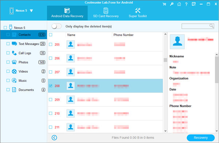The width and height of the screenshot is (219, 143).
Task: Check the Text Messages checkbox
Action: [8, 44]
